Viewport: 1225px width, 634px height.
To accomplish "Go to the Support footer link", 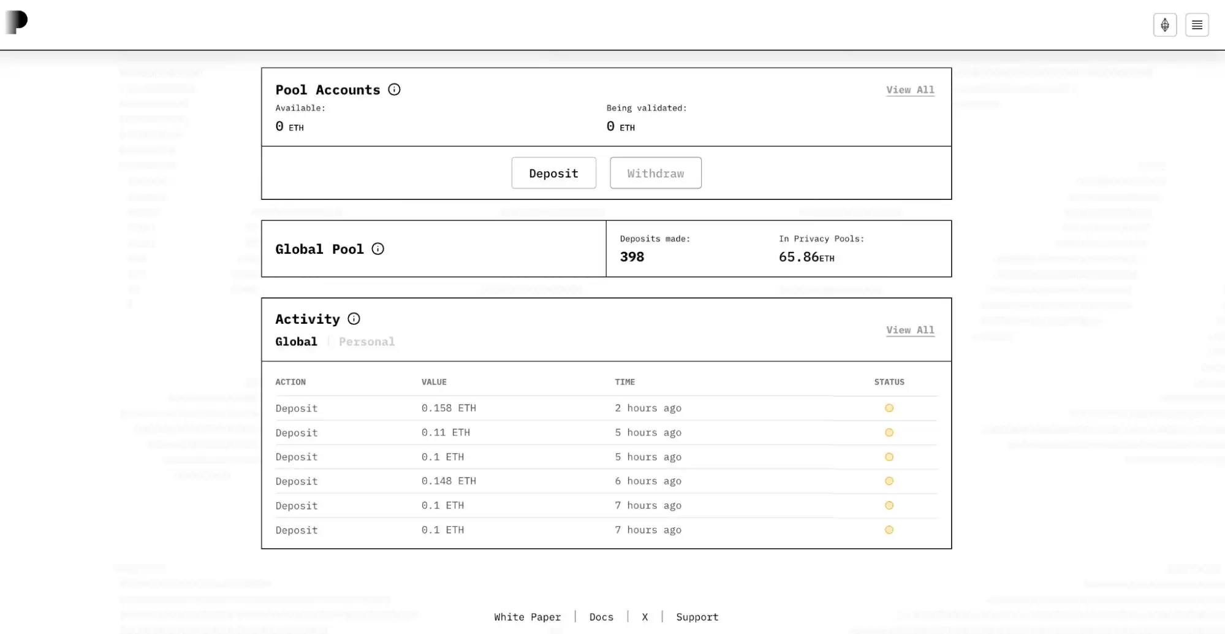I will pos(697,617).
